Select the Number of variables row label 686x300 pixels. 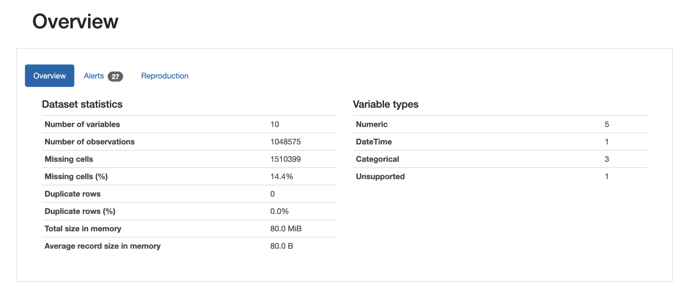(x=82, y=125)
